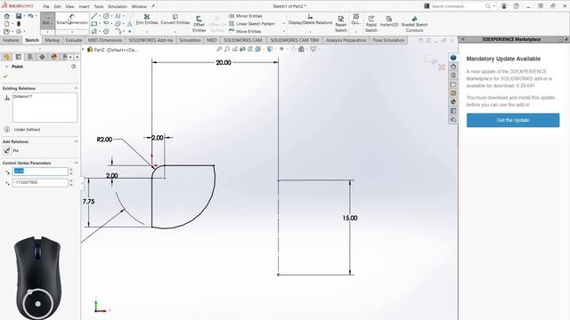570x320 pixels.
Task: Open the ConfigurationManager tab
Action: 30,57
